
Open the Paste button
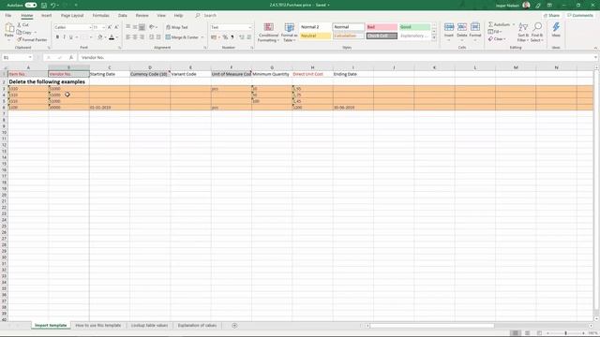tap(9, 31)
